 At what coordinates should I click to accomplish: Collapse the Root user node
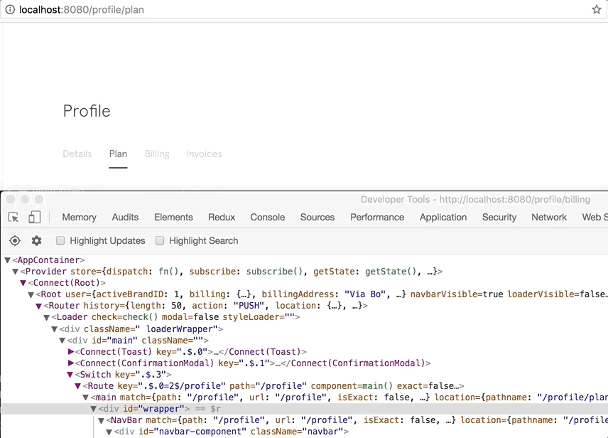click(x=31, y=294)
